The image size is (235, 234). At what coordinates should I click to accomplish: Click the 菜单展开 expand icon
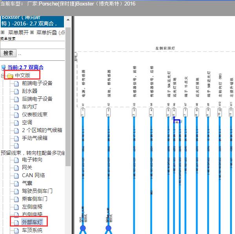(x=2, y=33)
